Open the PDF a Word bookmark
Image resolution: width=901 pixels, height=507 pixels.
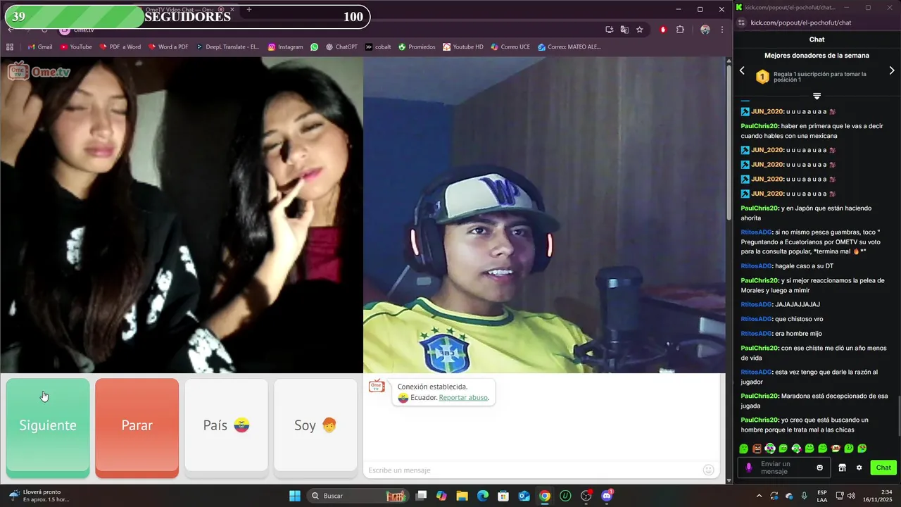pyautogui.click(x=120, y=47)
